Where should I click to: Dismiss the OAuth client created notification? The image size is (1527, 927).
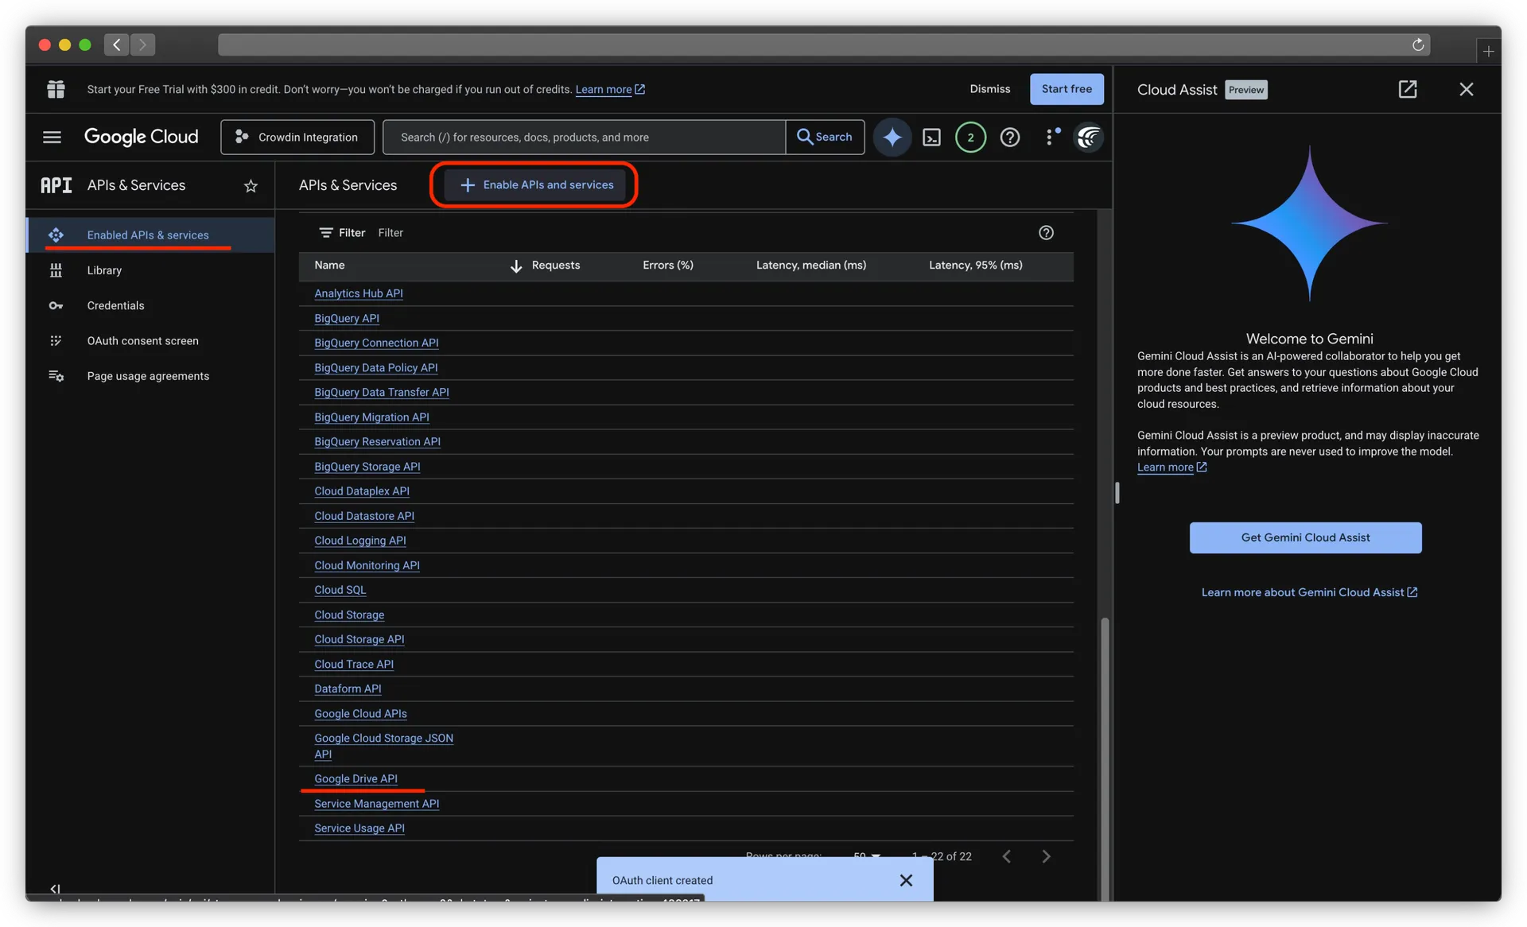coord(905,880)
